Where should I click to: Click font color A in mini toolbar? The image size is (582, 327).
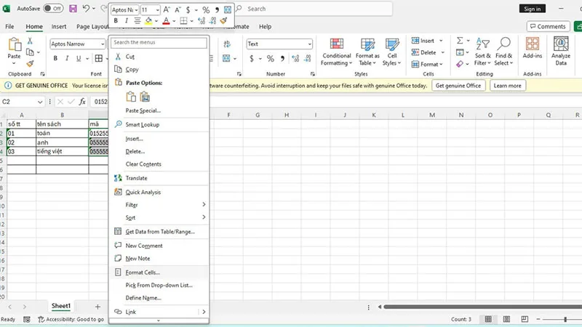[166, 21]
